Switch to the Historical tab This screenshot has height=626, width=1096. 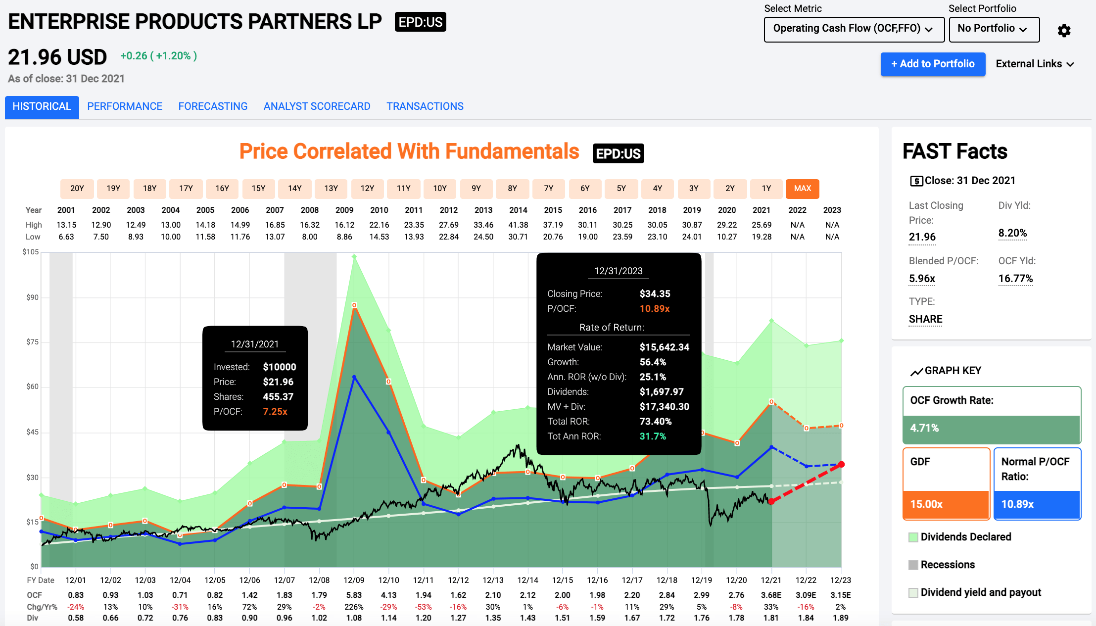pos(42,107)
